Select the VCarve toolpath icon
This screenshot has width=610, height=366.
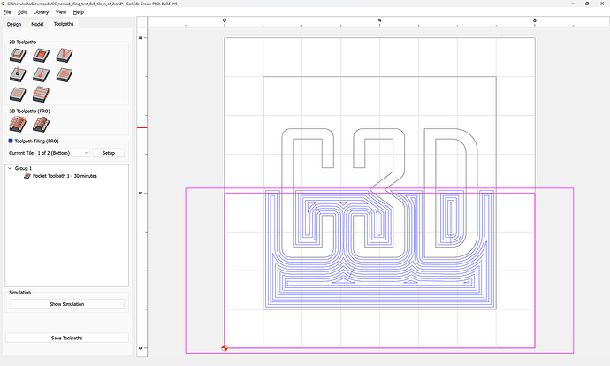coord(65,55)
